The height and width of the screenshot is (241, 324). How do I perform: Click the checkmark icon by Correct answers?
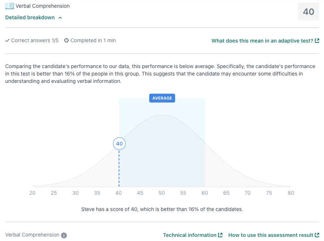pyautogui.click(x=7, y=41)
